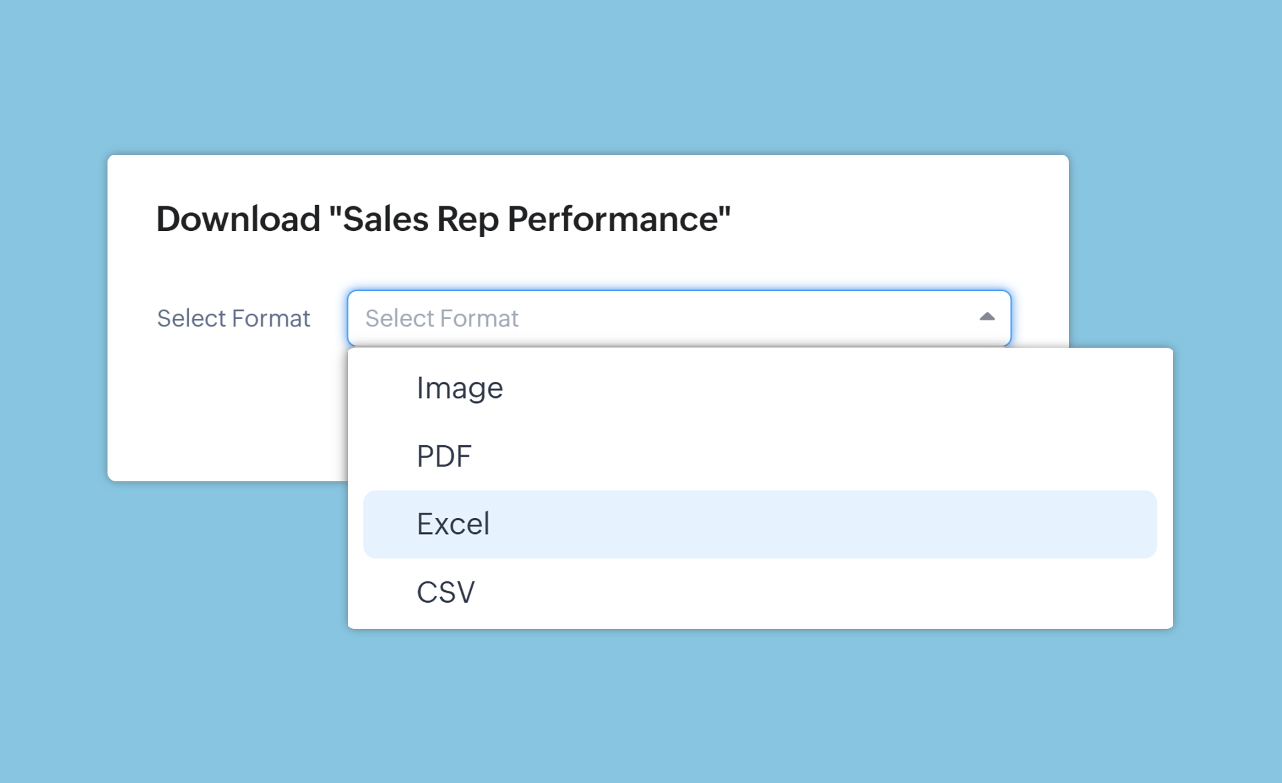Click the Select Format field label
The image size is (1282, 783).
233,318
